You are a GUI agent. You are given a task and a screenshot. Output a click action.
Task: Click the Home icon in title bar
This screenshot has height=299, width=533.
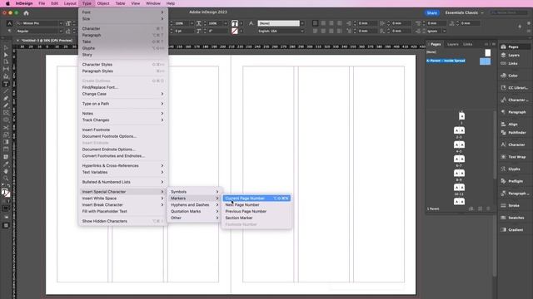26,13
